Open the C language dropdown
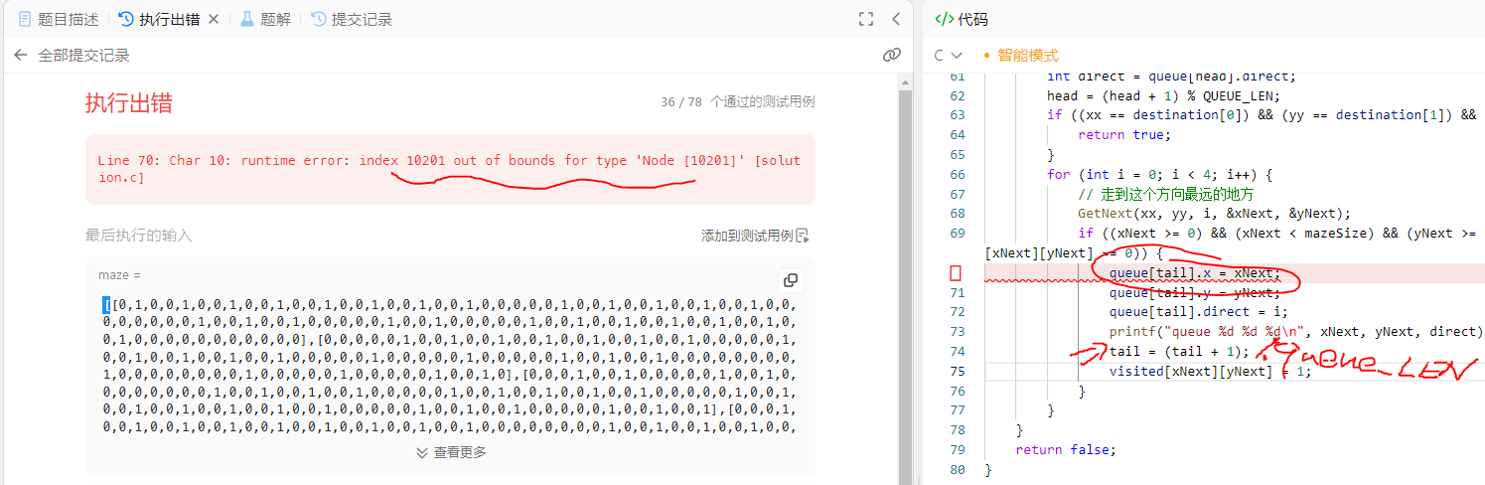Viewport: 1485px width, 485px height. [x=949, y=56]
